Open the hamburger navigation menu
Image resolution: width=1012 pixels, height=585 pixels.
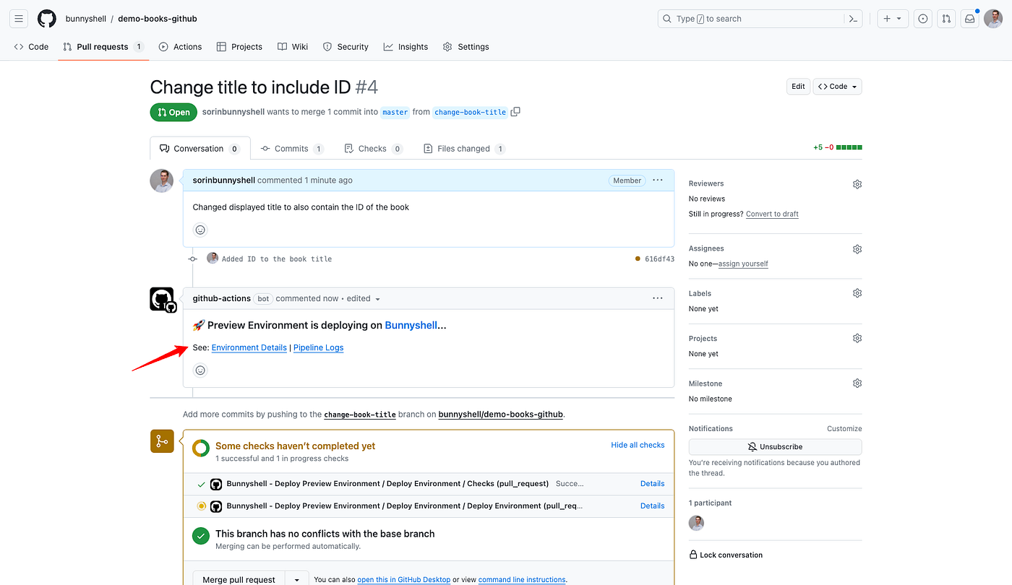(20, 19)
